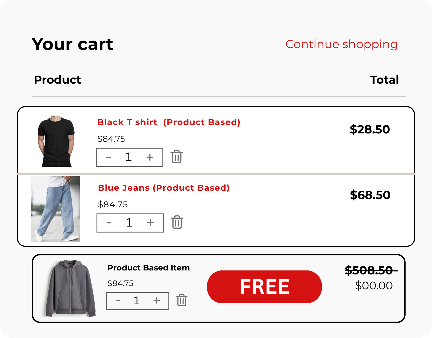Increase Blue Jeans quantity with plus
432x338 pixels.
(150, 223)
